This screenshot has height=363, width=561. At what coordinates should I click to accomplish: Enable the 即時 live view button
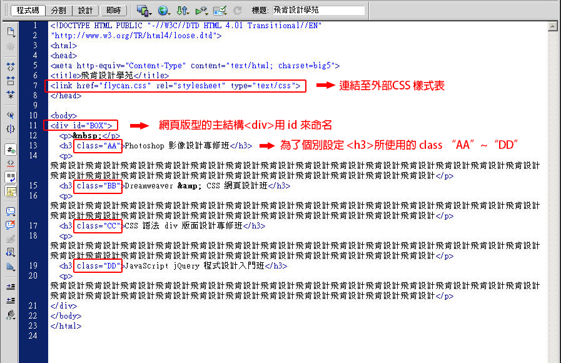(113, 11)
